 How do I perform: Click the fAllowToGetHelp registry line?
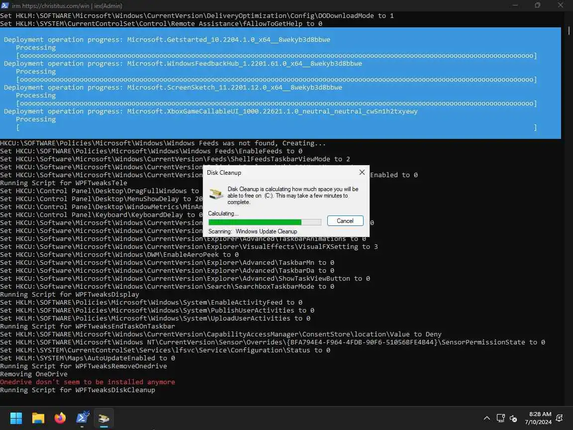(161, 23)
